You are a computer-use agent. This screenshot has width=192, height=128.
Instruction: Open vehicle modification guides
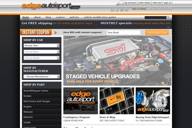(x=100, y=17)
